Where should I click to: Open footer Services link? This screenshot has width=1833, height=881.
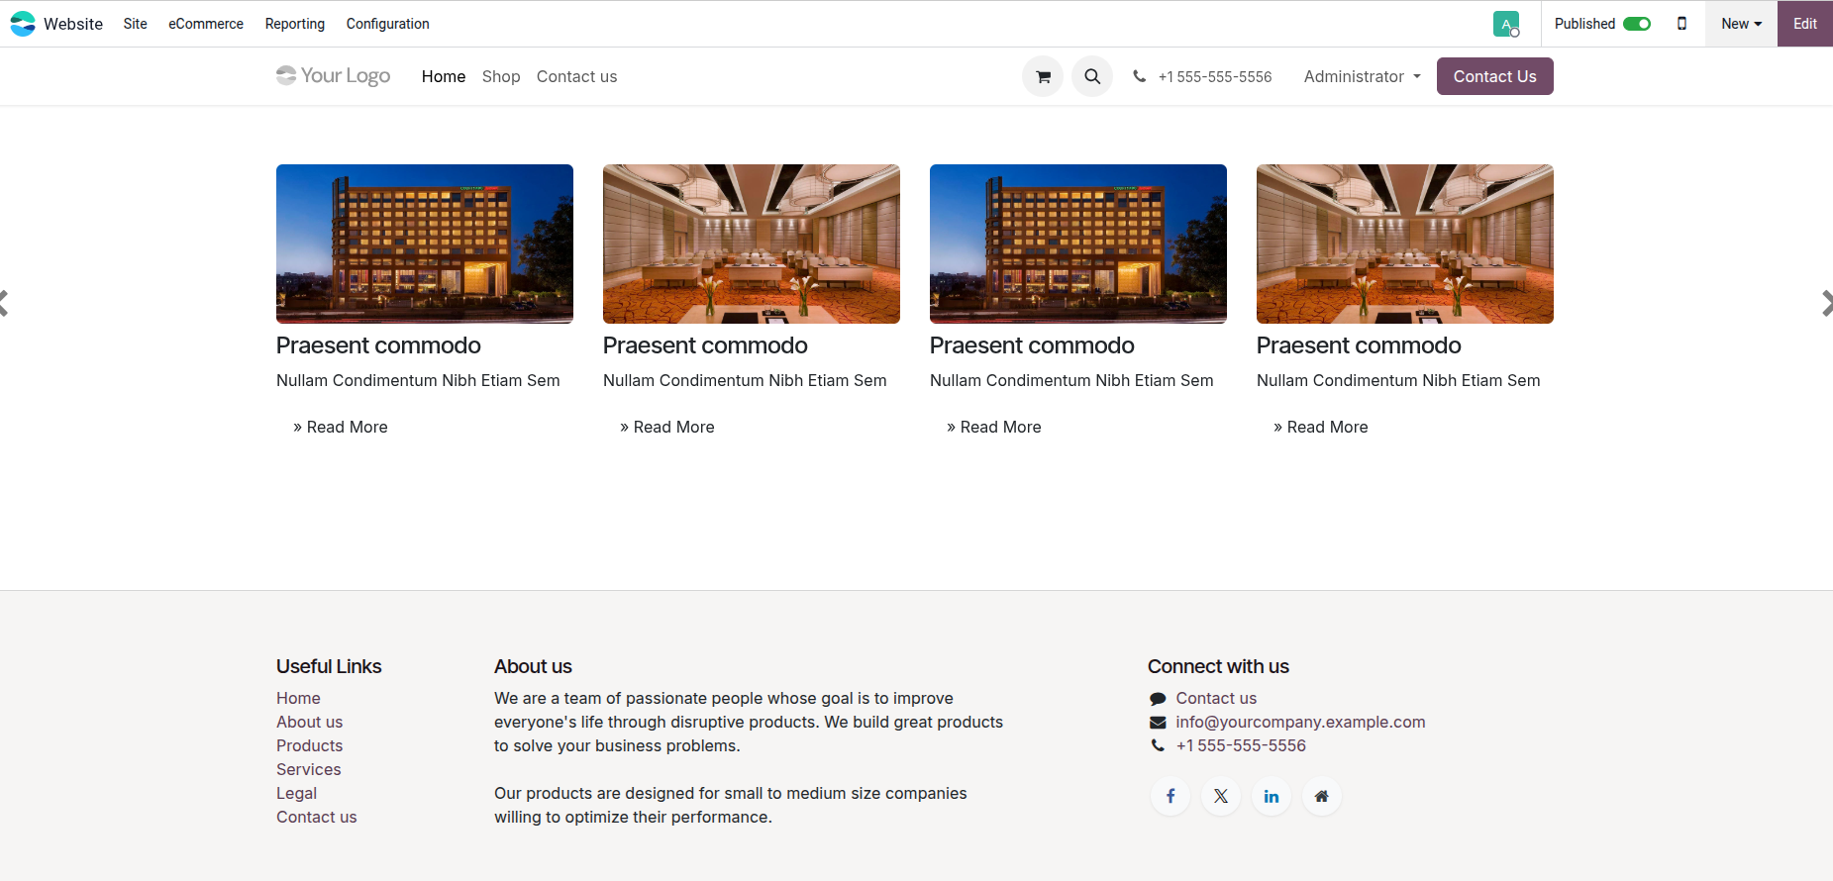(308, 769)
